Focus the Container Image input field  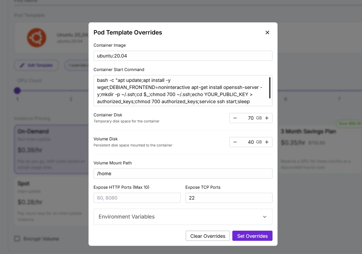pyautogui.click(x=183, y=56)
